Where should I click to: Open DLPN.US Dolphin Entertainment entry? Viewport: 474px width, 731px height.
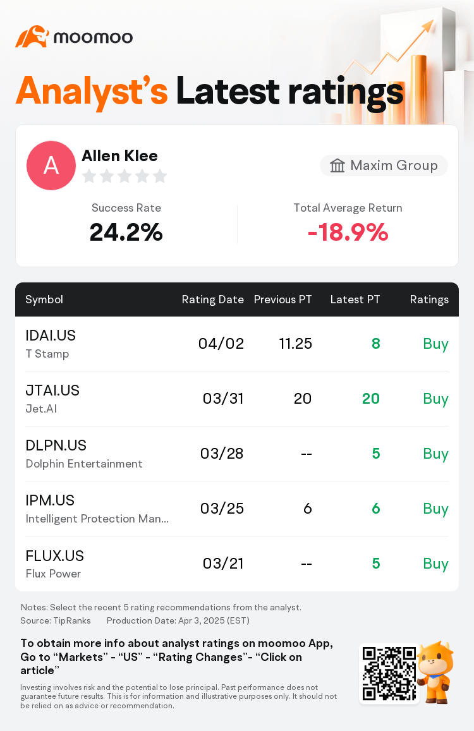pyautogui.click(x=237, y=454)
